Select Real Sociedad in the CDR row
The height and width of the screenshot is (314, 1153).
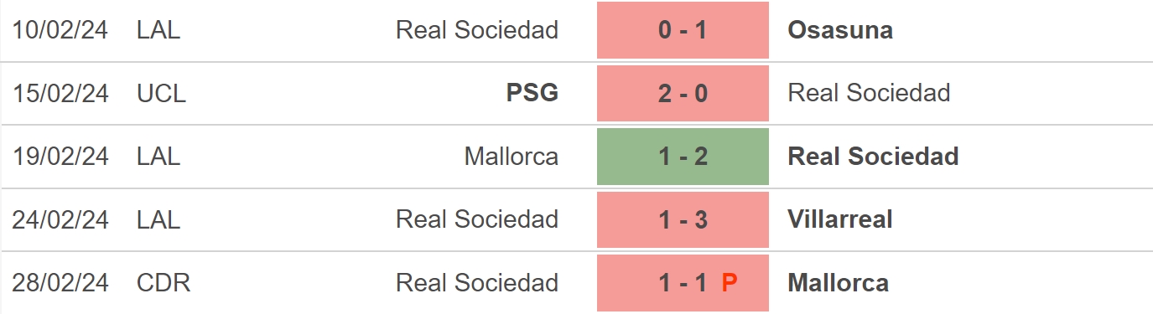coord(477,283)
